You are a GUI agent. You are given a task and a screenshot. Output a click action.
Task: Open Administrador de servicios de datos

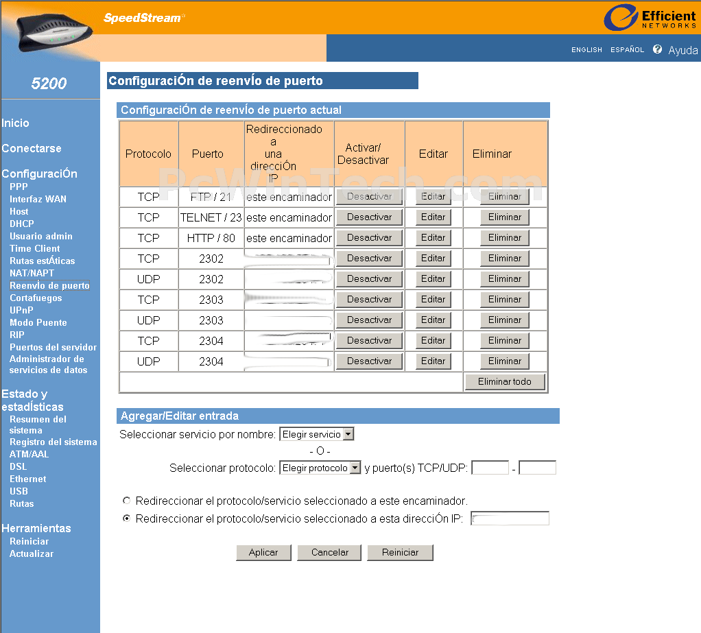(48, 364)
